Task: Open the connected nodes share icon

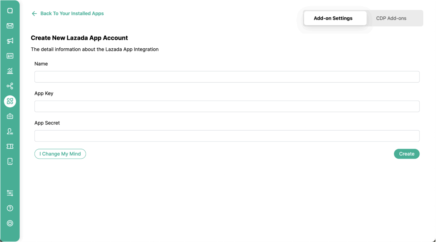Action: [x=10, y=86]
